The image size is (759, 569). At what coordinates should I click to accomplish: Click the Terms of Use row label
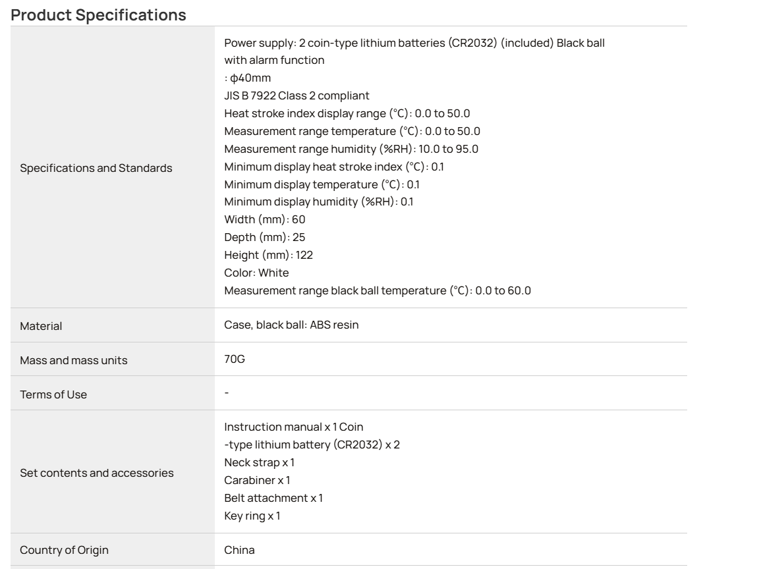click(x=53, y=395)
